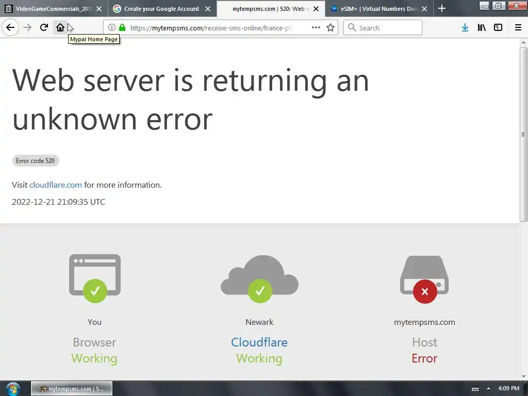Close the eSIM+ Virtual Numbers tab
The height and width of the screenshot is (396, 528).
click(425, 9)
